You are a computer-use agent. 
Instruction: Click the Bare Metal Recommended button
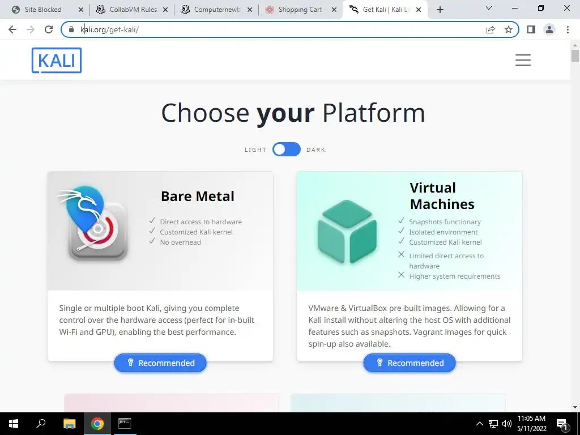[160, 363]
